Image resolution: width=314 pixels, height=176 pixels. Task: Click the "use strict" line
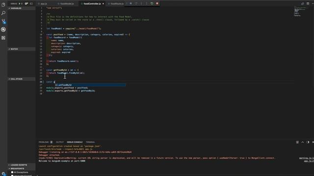pos(54,8)
